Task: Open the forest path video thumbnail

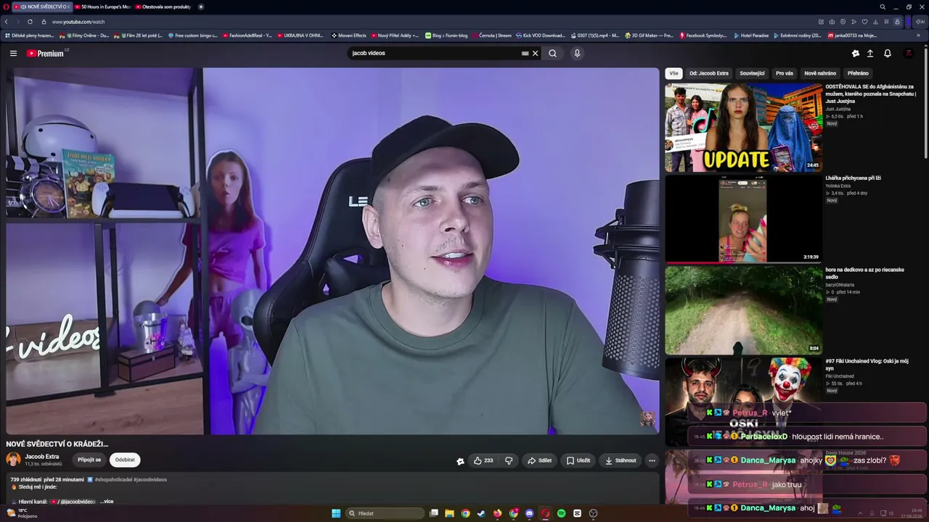Action: point(743,310)
